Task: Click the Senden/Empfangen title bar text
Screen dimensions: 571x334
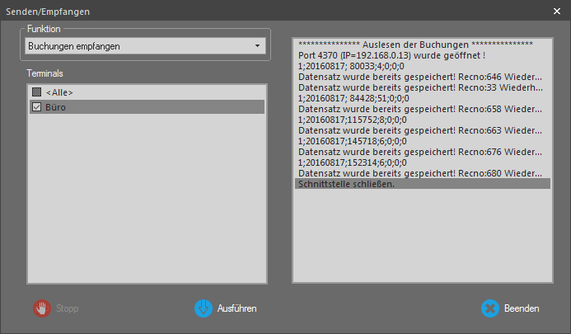Action: (x=49, y=12)
